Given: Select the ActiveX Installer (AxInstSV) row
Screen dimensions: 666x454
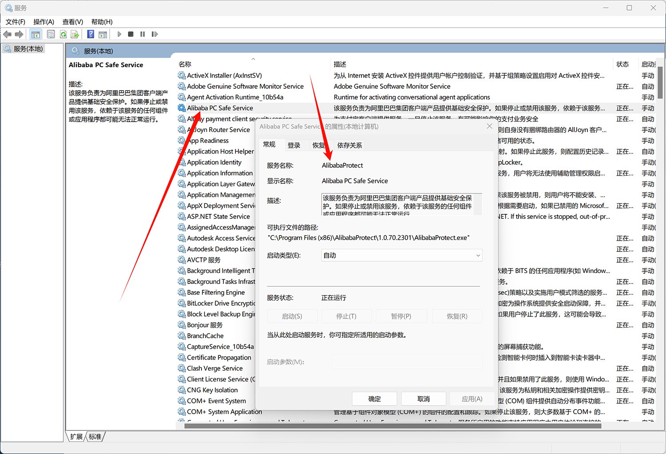Looking at the screenshot, I should tap(416, 75).
